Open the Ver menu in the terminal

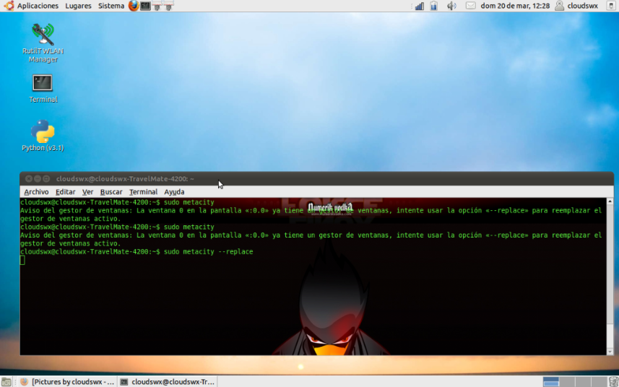pyautogui.click(x=87, y=192)
